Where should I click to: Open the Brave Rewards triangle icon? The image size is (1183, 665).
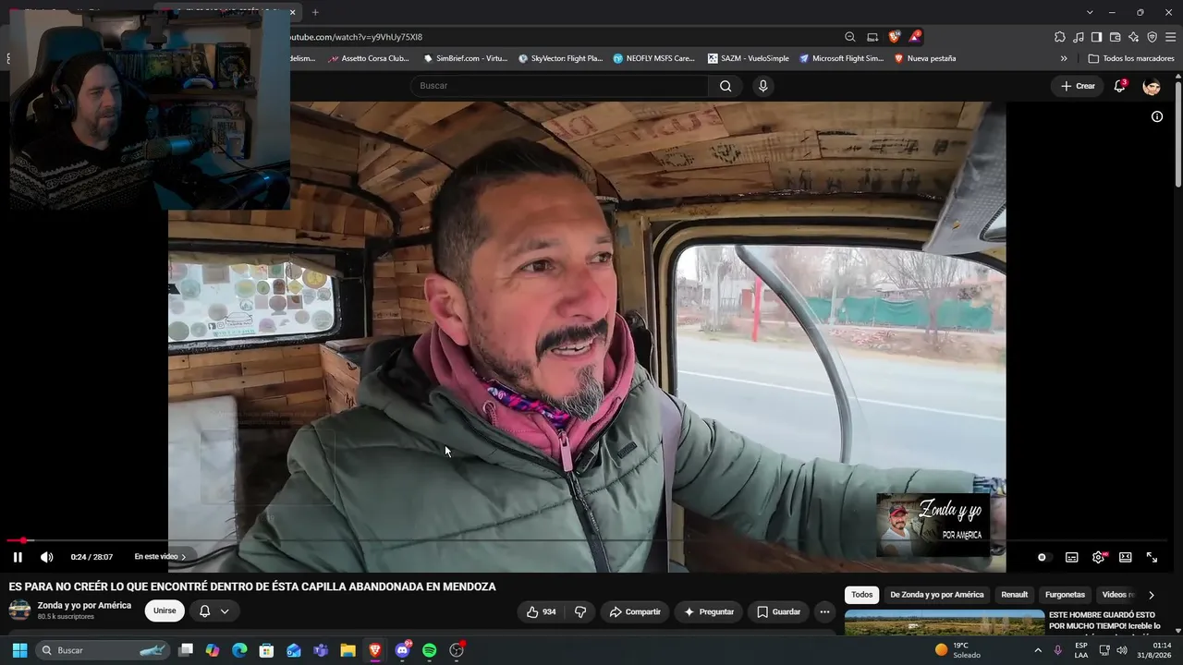pos(915,37)
